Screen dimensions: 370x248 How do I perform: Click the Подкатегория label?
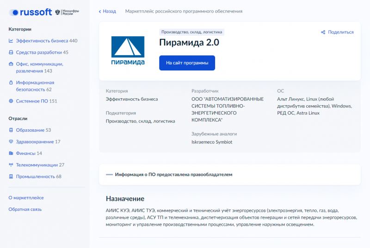tap(121, 113)
